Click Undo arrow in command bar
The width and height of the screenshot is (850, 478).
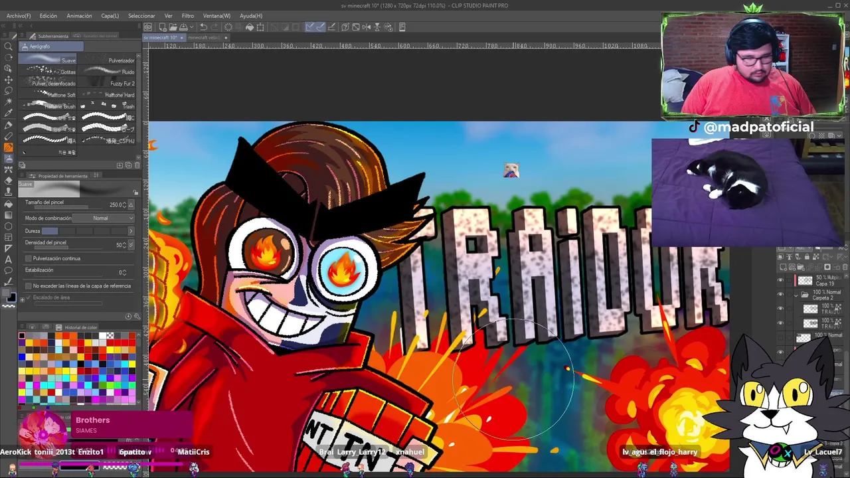(204, 27)
